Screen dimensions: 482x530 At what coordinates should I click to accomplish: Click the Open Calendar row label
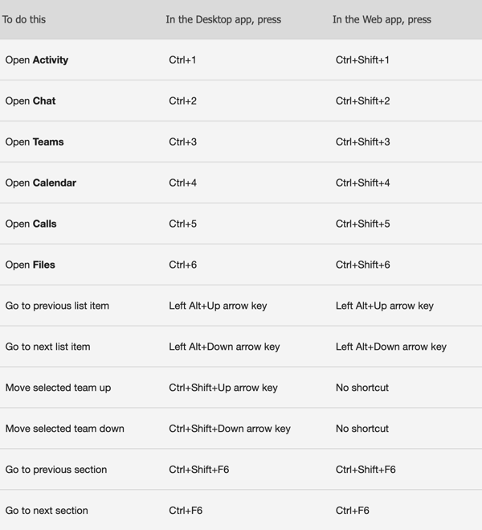coord(41,183)
